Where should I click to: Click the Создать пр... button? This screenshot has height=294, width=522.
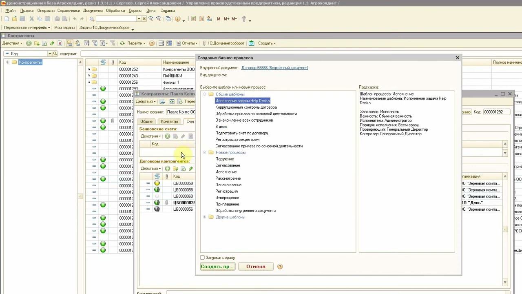[x=217, y=267]
